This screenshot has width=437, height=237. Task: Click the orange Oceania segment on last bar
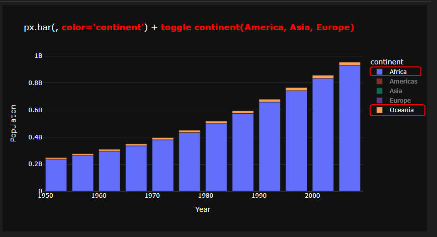coord(349,64)
